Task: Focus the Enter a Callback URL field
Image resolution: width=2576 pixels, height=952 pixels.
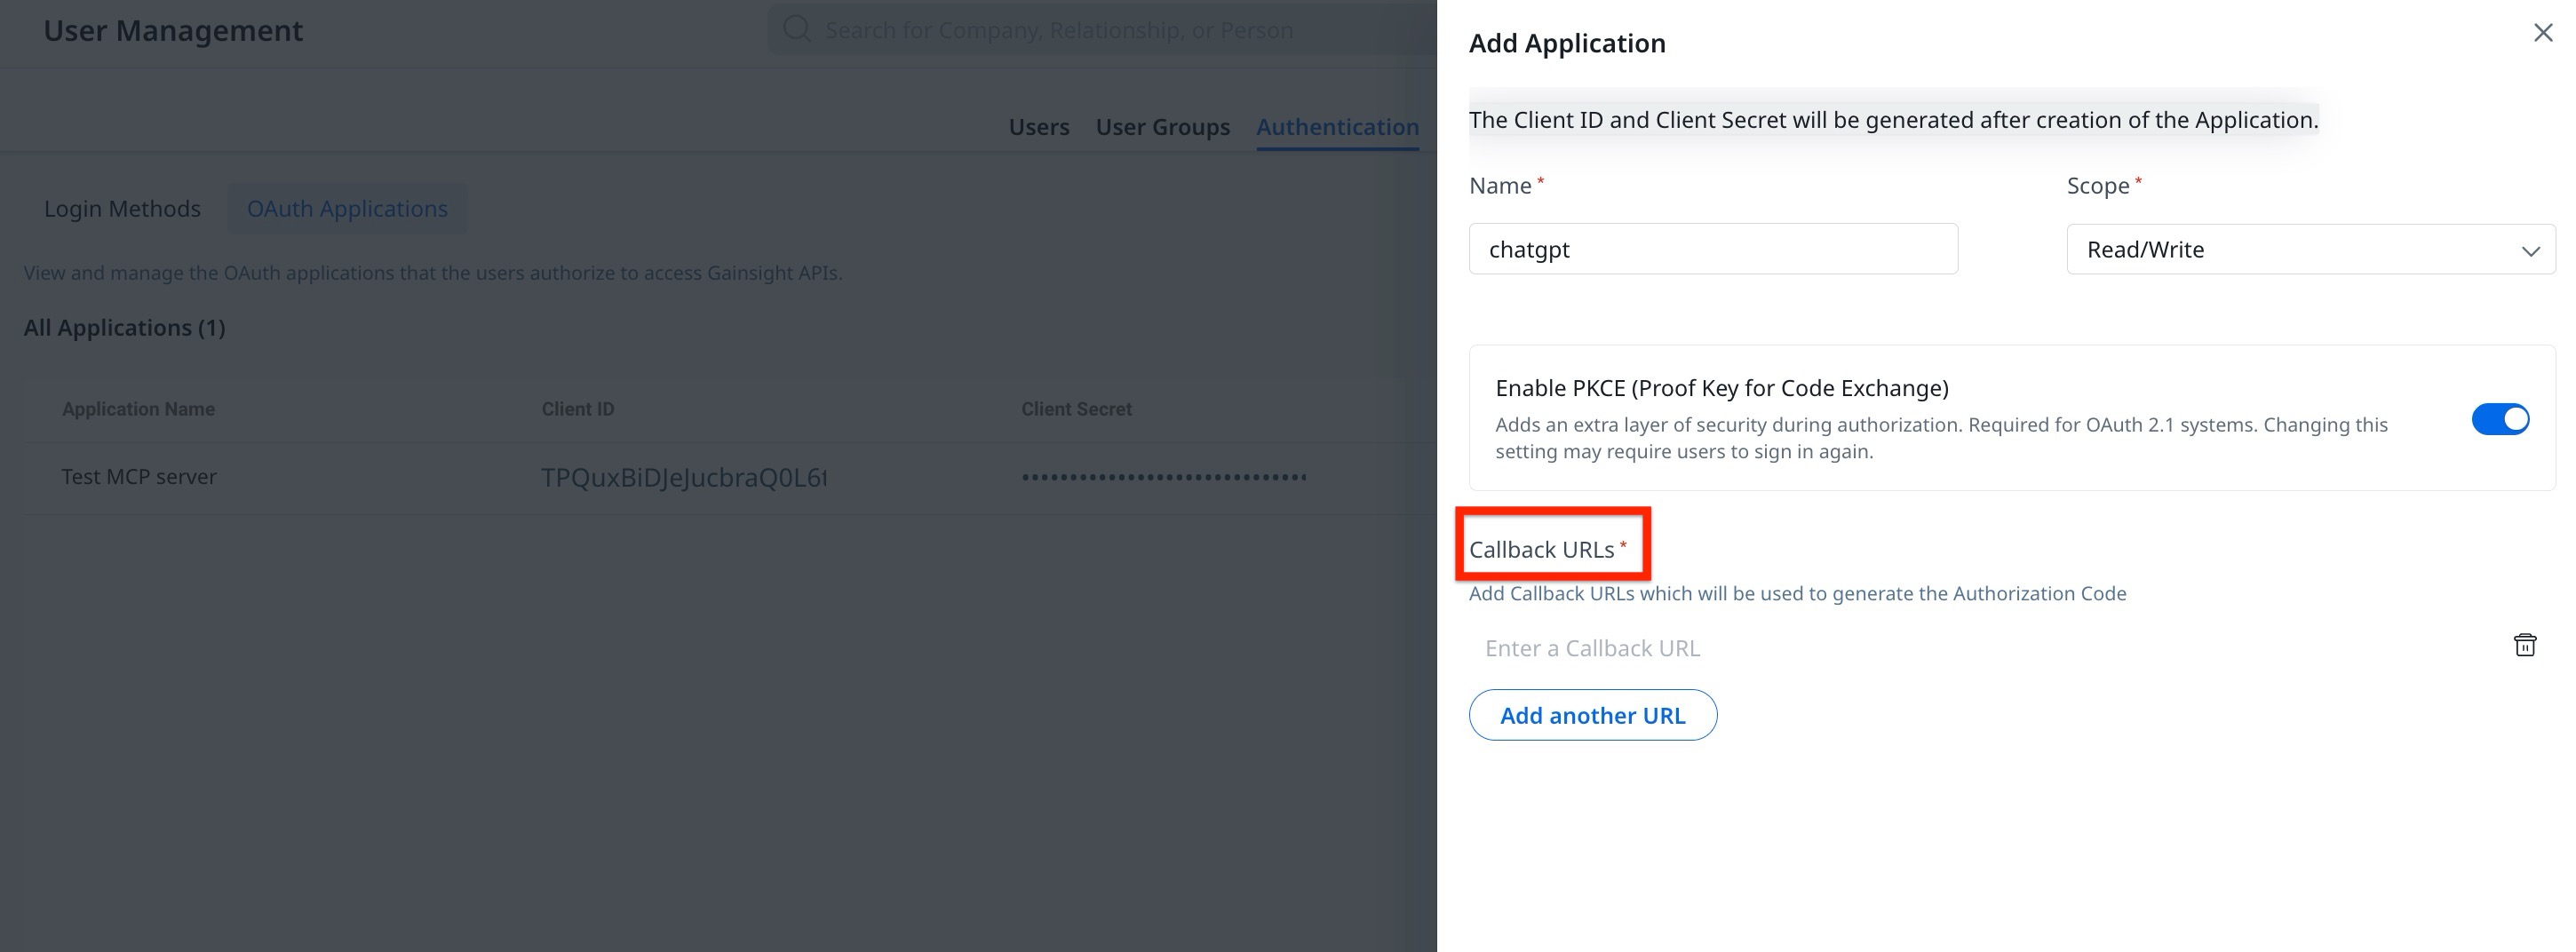Action: [1980, 649]
